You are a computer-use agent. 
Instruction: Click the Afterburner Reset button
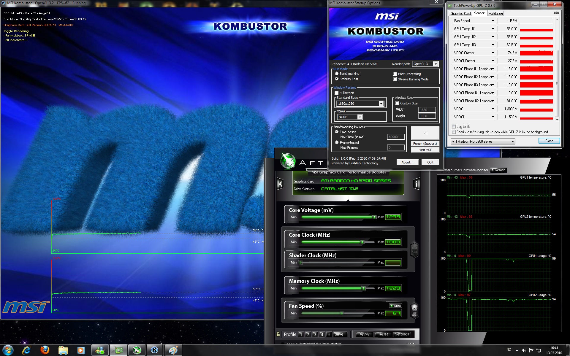point(383,334)
